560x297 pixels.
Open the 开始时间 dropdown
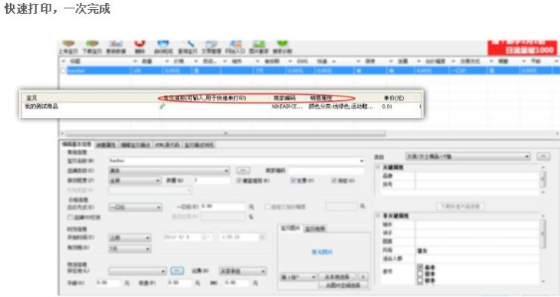point(129,237)
